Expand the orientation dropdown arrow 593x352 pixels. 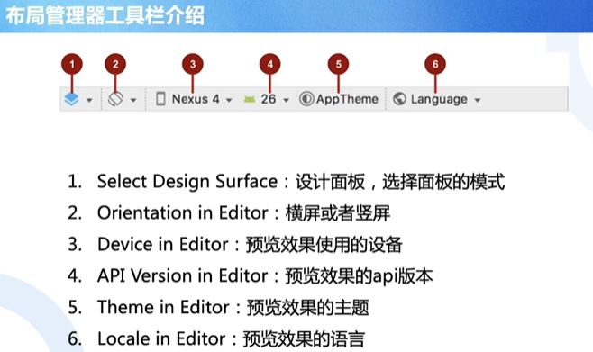tap(133, 100)
